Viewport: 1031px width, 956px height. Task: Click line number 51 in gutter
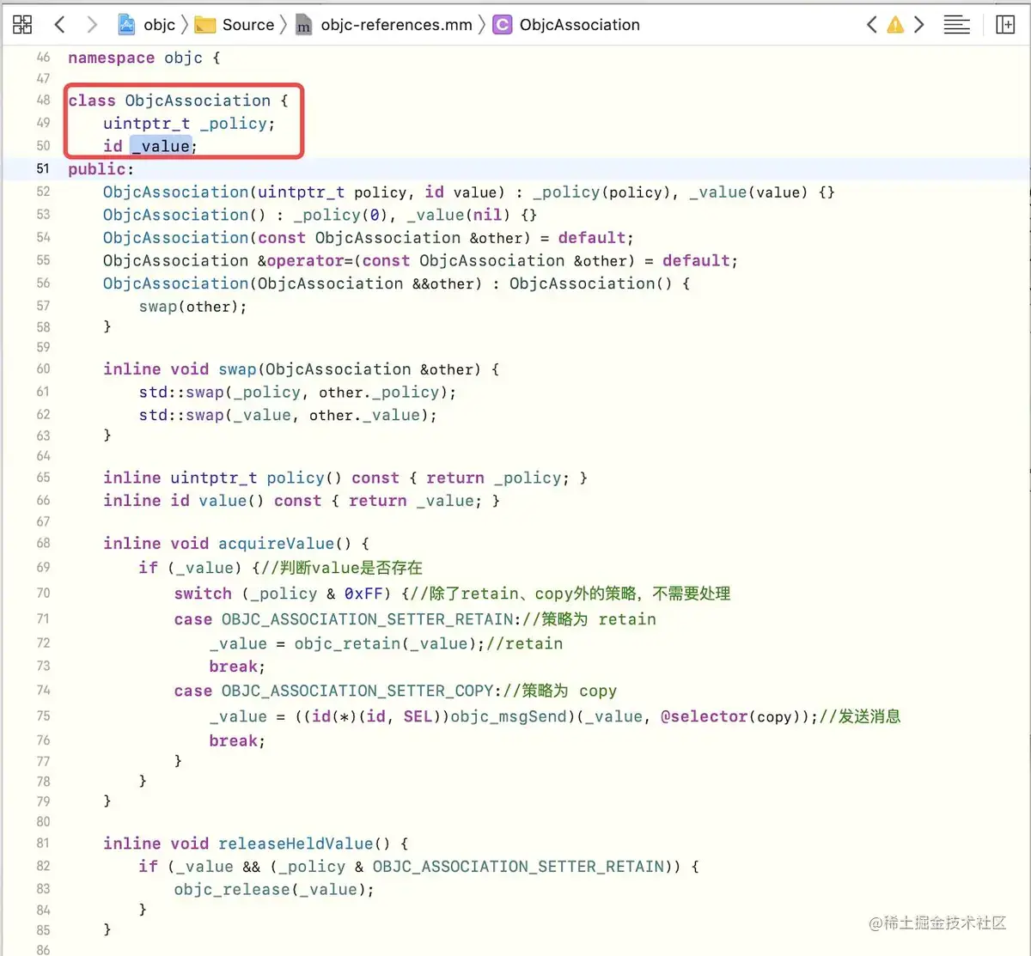[x=43, y=169]
